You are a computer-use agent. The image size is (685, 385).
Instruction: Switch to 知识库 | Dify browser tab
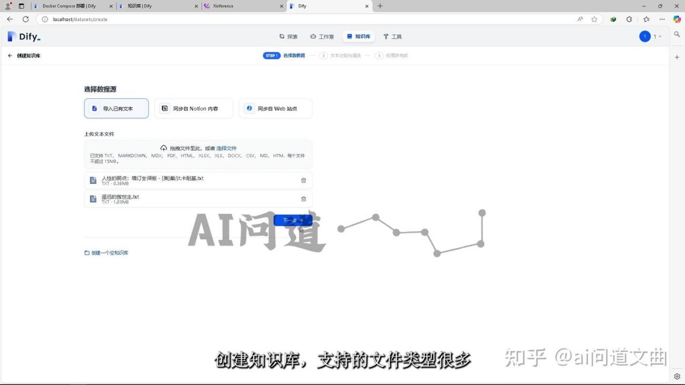[158, 6]
